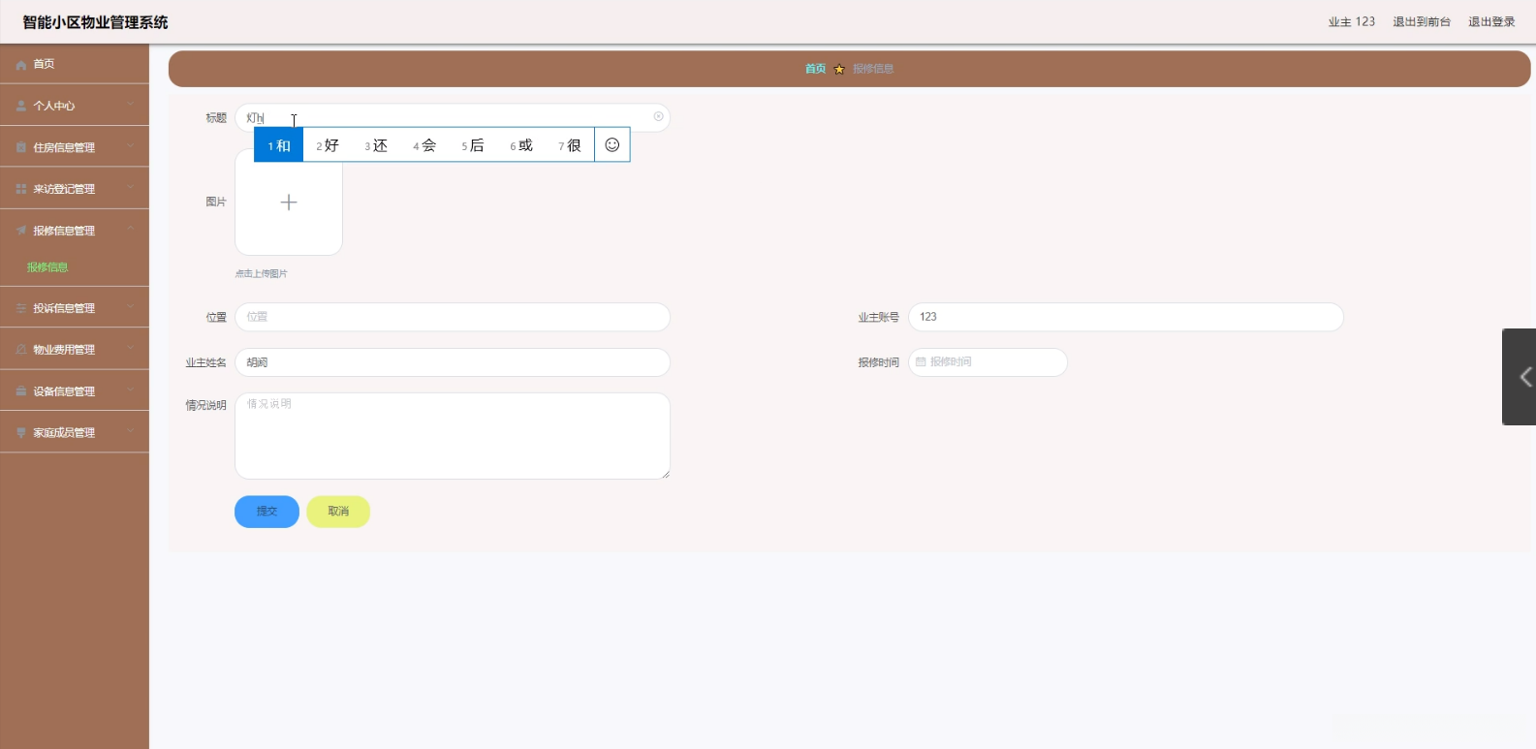This screenshot has height=749, width=1536.
Task: Expand the 家庭成员管理 menu chevron
Action: click(130, 432)
